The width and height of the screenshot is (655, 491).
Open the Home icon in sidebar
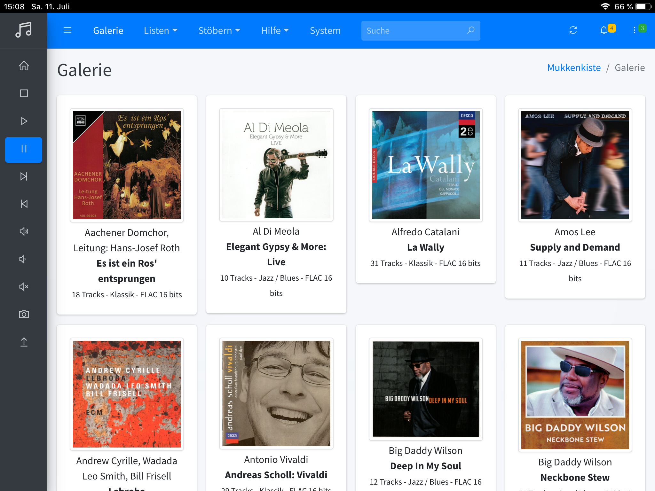[x=24, y=66]
